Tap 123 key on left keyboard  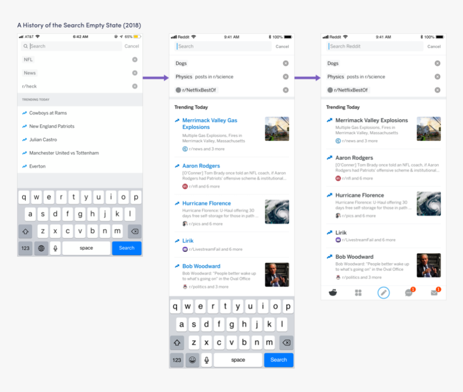25,248
